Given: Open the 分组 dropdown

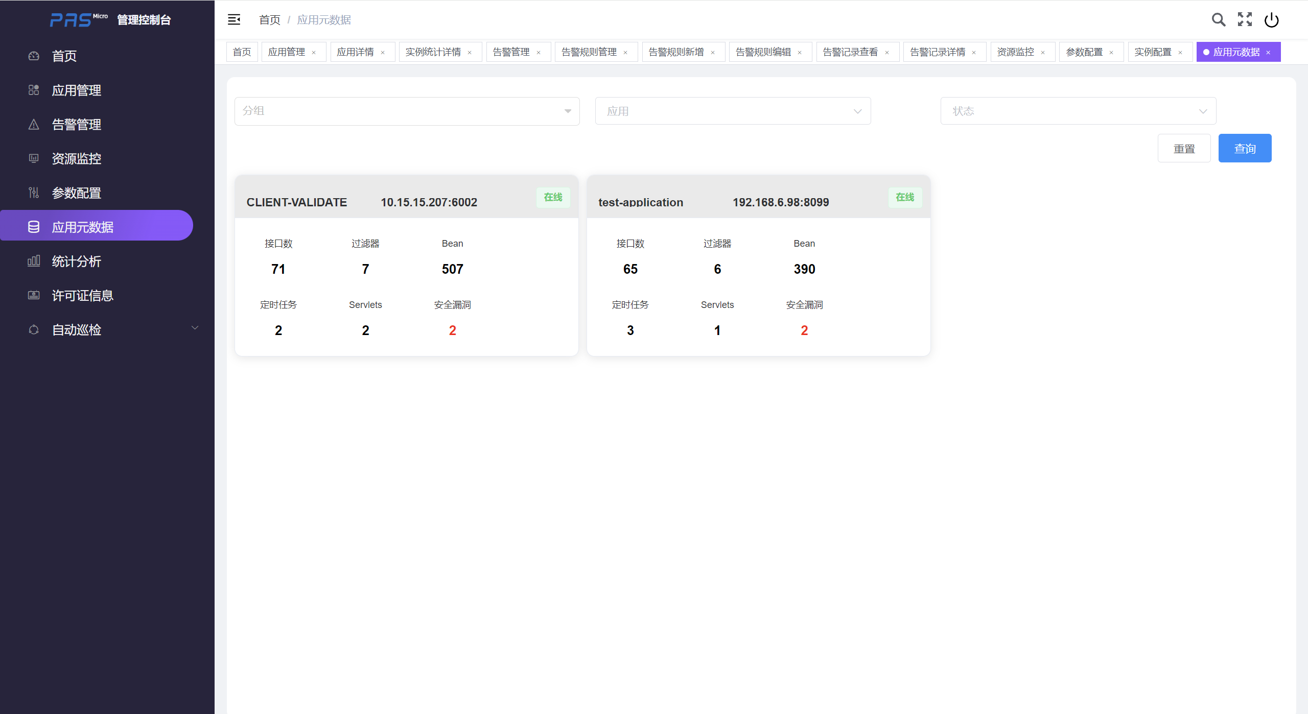Looking at the screenshot, I should [407, 111].
